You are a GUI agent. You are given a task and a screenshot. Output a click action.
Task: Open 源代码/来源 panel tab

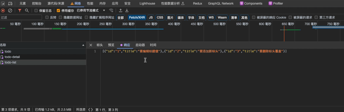pos(56,4)
